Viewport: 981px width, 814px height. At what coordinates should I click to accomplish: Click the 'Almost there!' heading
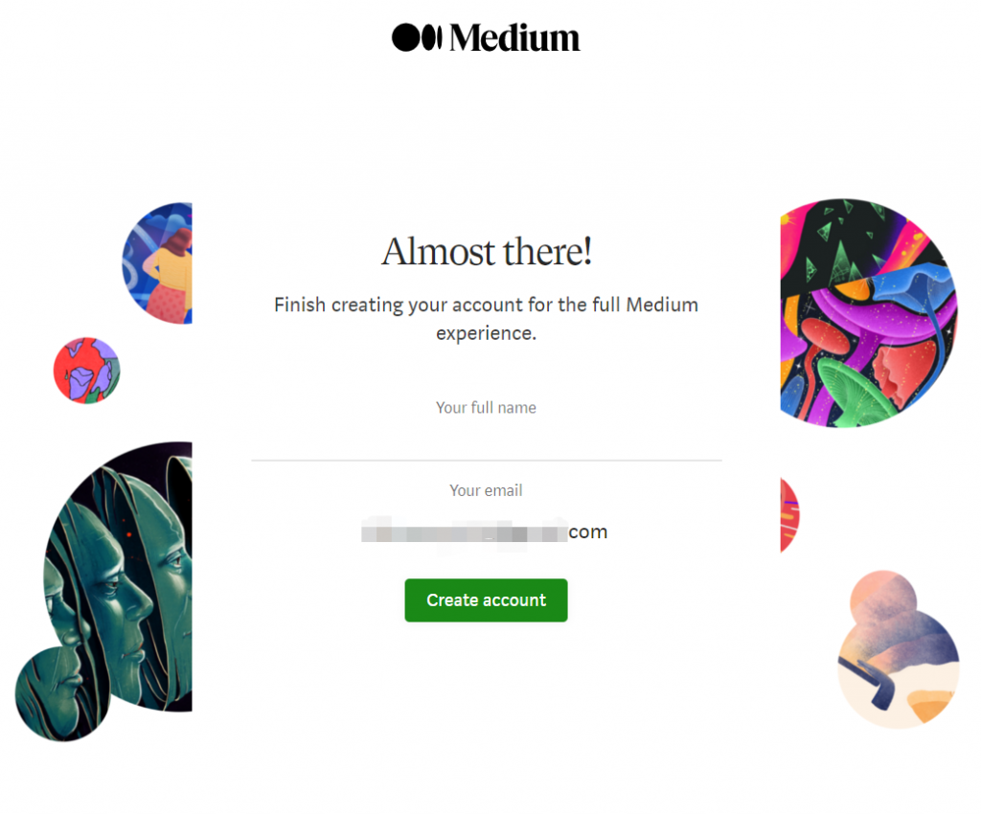tap(486, 251)
